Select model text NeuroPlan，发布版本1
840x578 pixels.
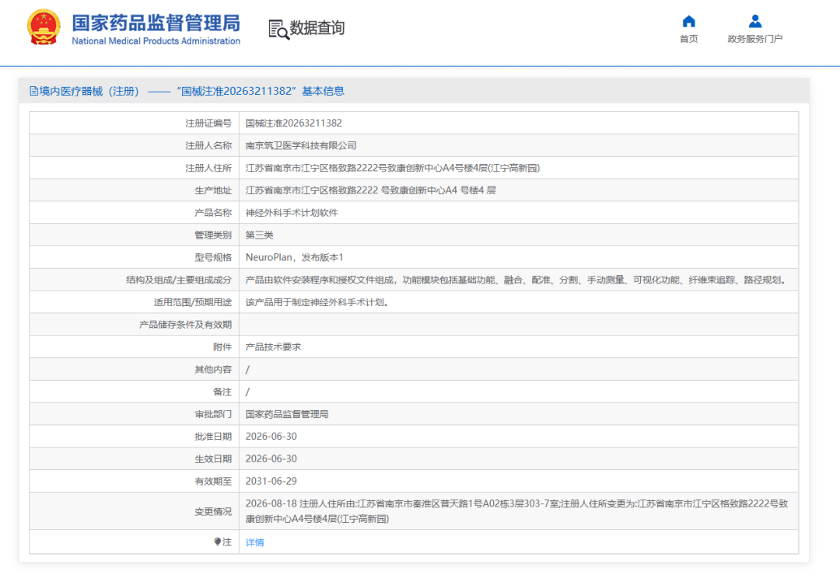294,257
